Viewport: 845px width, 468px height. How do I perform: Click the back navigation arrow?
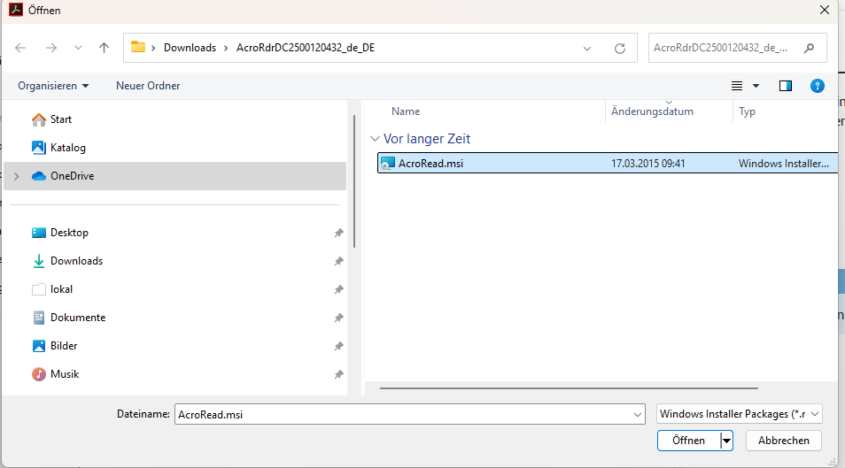(21, 48)
